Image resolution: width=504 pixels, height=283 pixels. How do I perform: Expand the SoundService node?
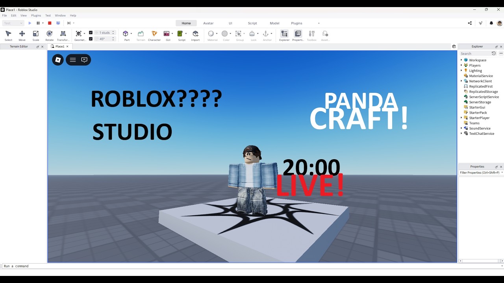coord(461,128)
